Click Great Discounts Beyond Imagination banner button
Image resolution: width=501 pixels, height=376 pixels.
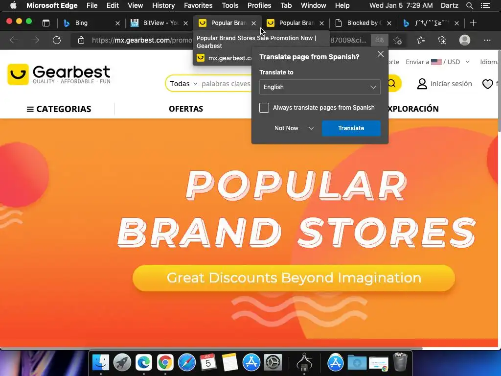tap(294, 278)
